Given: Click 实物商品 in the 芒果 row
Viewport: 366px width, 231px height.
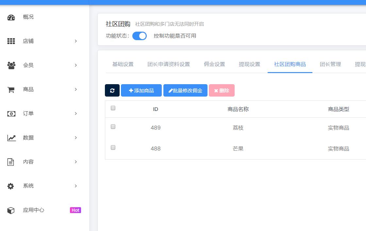Looking at the screenshot, I should [339, 149].
